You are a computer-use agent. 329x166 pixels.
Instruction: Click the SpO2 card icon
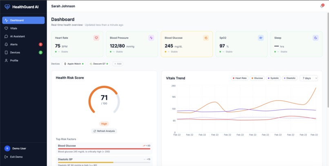pos(260,38)
